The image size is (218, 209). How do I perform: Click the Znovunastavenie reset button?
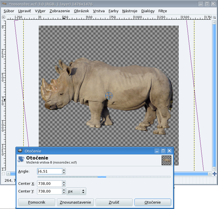[75, 202]
